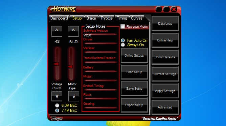
Task: Click the HotWire logo in title bar
Action: (x=63, y=9)
